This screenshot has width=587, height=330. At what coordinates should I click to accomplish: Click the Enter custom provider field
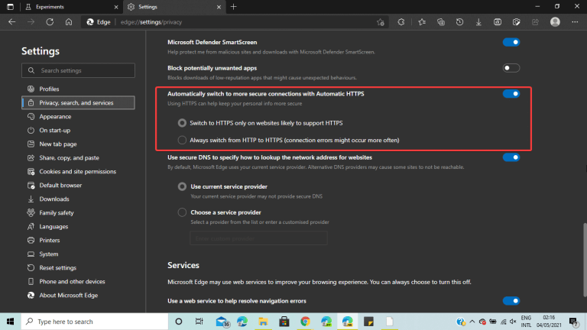pos(258,238)
